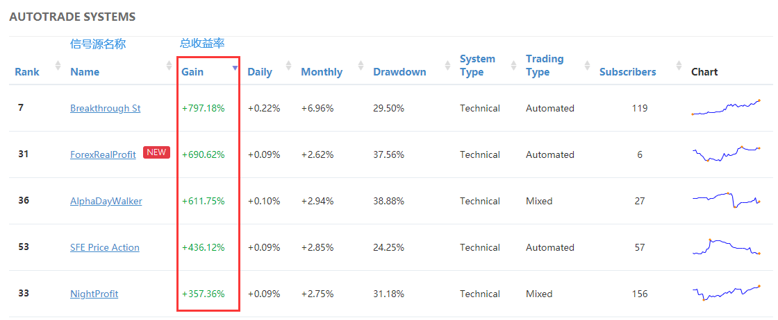Click the Subscribers column header text
This screenshot has height=320, width=778.
(x=628, y=72)
